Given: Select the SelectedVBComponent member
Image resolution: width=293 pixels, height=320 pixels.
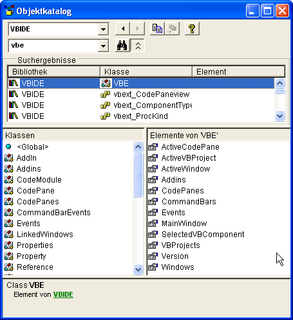Looking at the screenshot, I should tap(203, 235).
